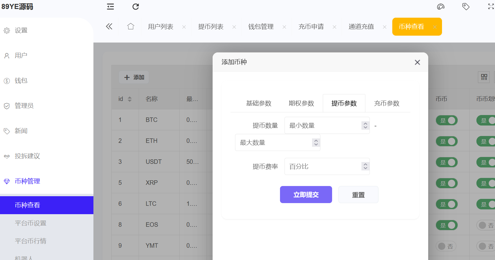Viewport: 495px width, 260px height.
Task: Click the person icon beside 用户
Action: click(7, 56)
